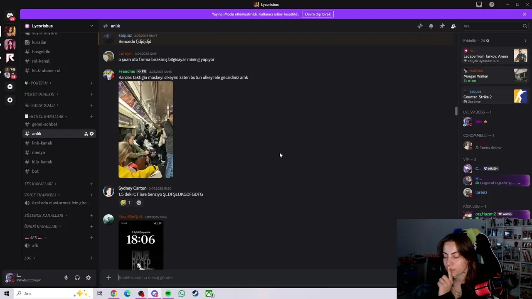Edit anlık channel gear icon
Viewport: 532px width, 299px height.
92,134
